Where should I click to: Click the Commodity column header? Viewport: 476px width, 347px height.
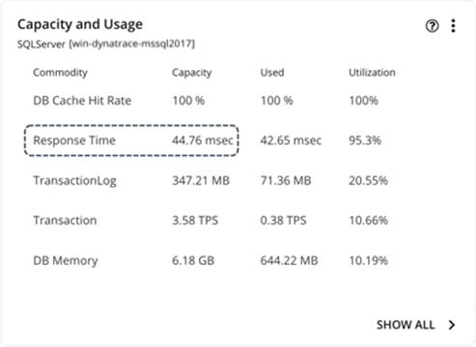[60, 72]
